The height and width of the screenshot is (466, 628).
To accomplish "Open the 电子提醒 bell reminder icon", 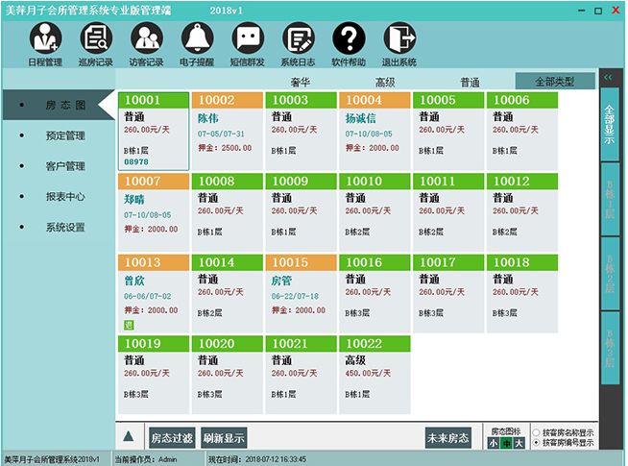I will tap(197, 43).
